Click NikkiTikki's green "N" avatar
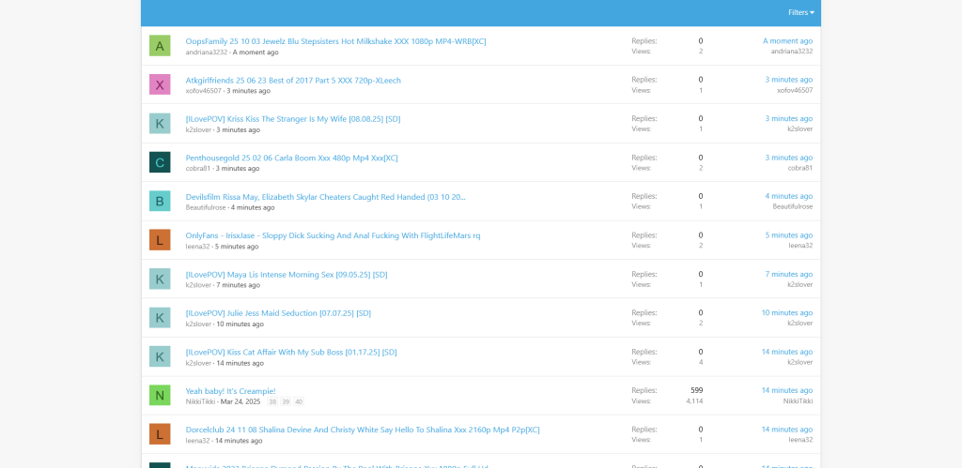 coord(160,395)
